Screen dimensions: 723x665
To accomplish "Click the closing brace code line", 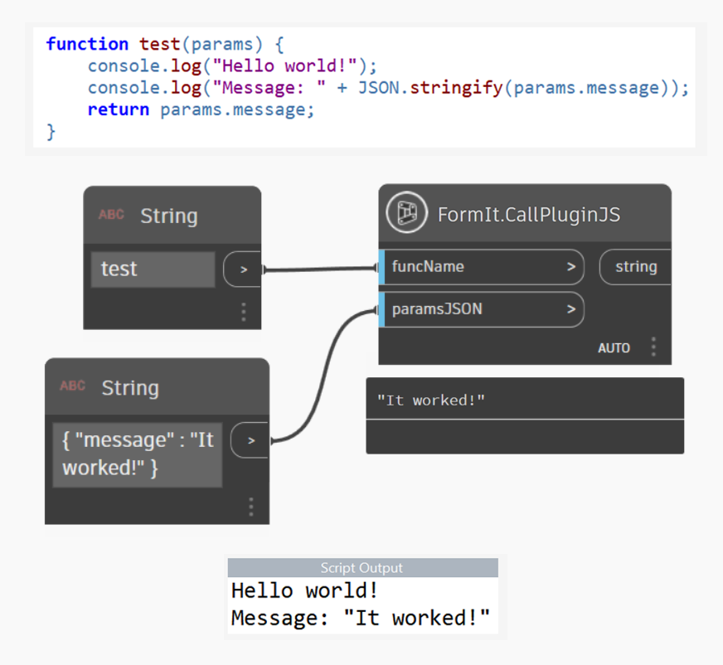I will tap(51, 132).
